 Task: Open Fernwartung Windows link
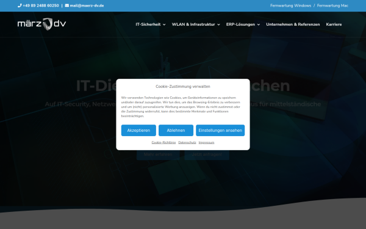(290, 5)
